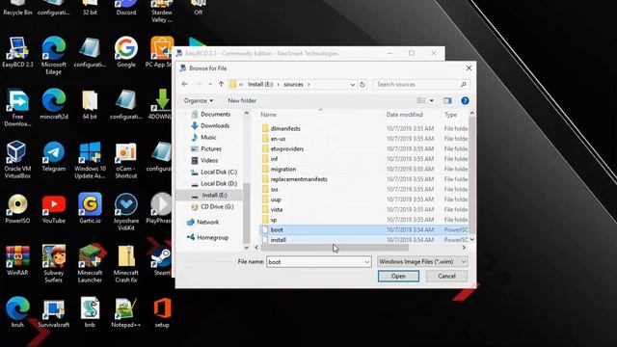Toggle the preview pane button

click(x=447, y=100)
